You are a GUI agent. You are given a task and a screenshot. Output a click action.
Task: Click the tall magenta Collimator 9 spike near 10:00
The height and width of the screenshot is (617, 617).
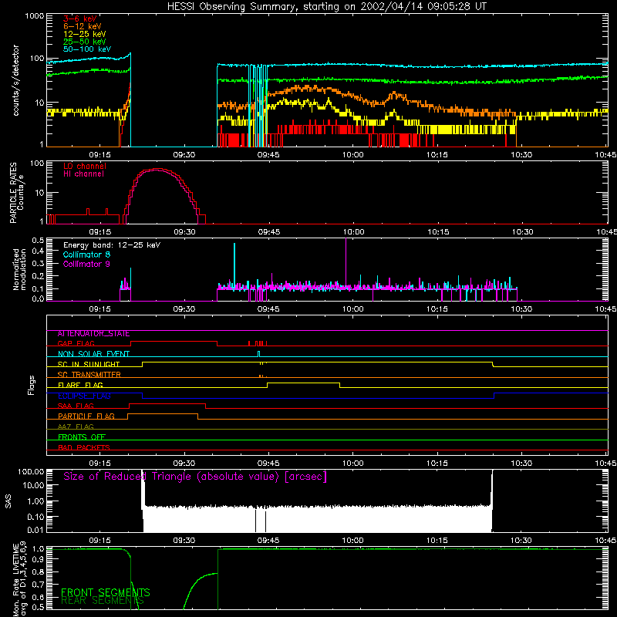[346, 261]
